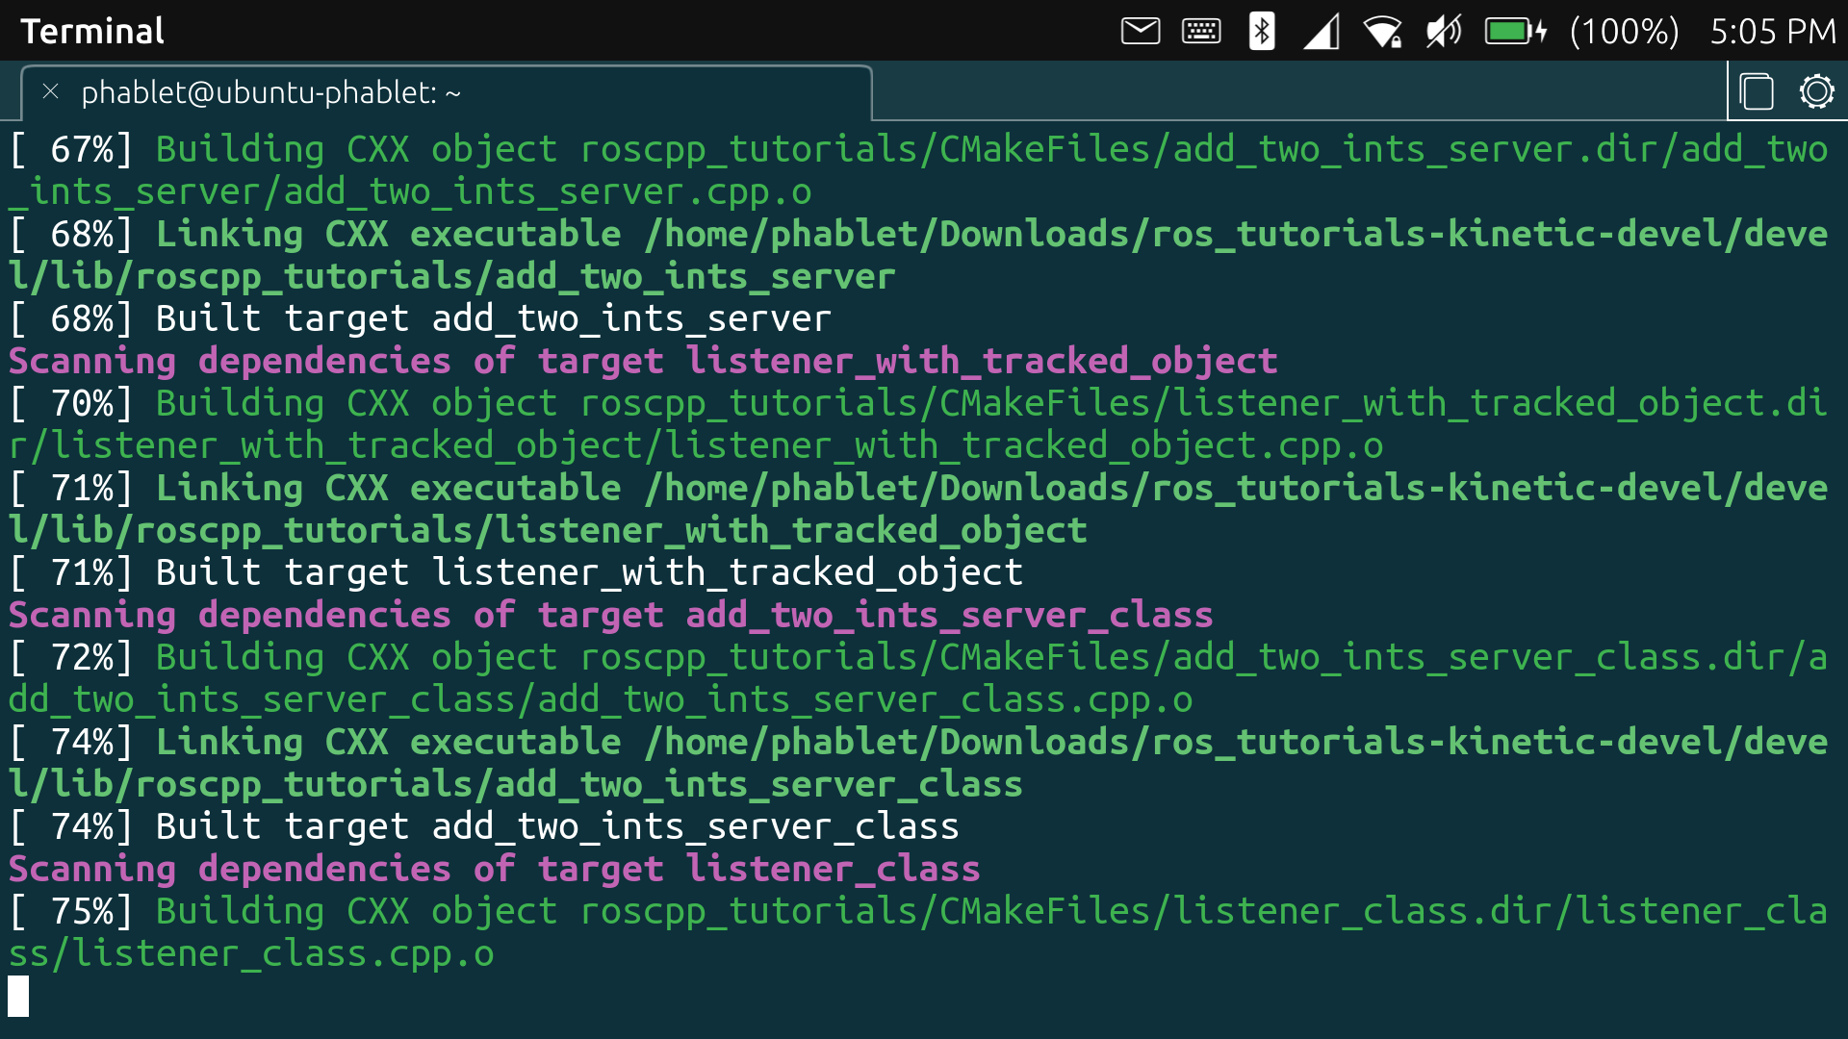
Task: Click the Bluetooth indicator icon
Action: click(1261, 31)
